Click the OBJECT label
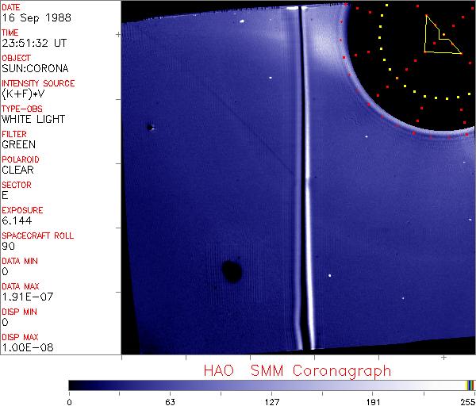 tap(16, 58)
